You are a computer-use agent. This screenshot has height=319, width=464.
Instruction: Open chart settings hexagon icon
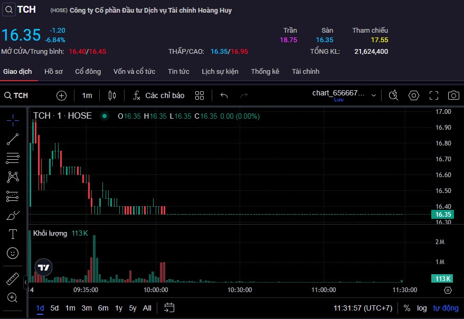pos(414,95)
